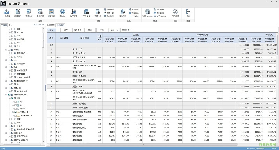This screenshot has height=150, width=279.
Task: Open 数据导入 data import tool
Action: [18, 12]
